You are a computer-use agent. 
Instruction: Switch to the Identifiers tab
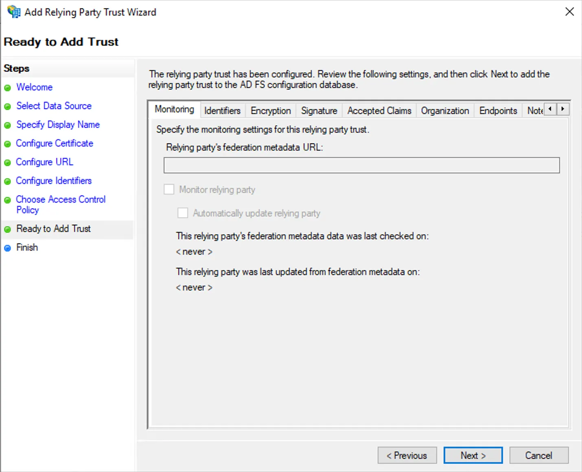222,110
